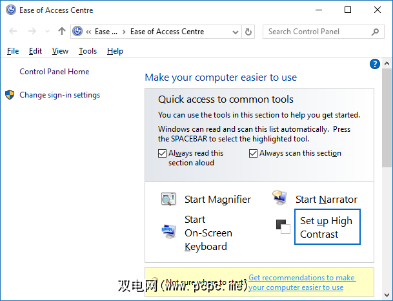The image size is (393, 301).
Task: Go up one folder level
Action: tap(62, 32)
